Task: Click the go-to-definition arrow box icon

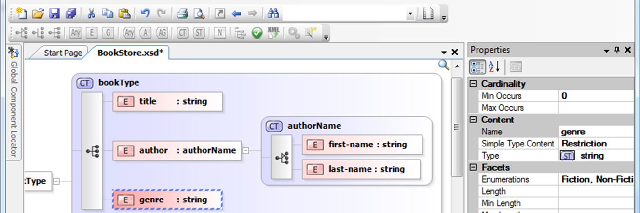Action: click(x=219, y=13)
